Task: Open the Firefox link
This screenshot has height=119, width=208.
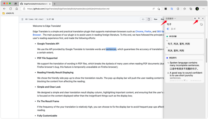Action: 148,31
